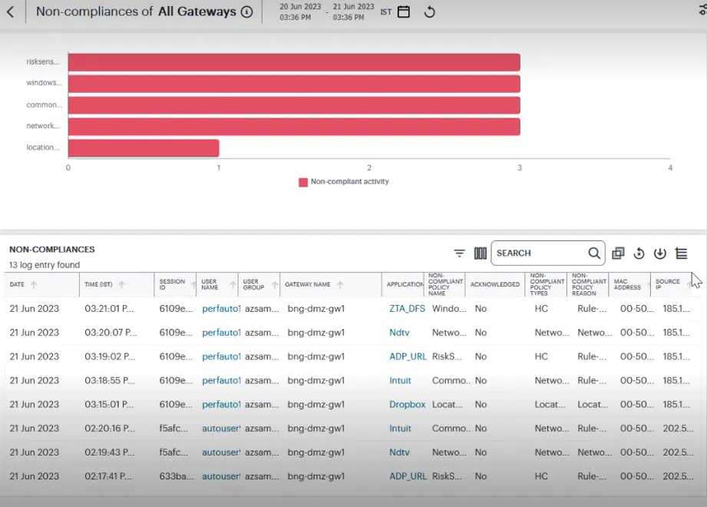Viewport: 707px width, 507px height.
Task: Open ADP_URL link in the 03:19:02 row
Action: click(x=408, y=356)
